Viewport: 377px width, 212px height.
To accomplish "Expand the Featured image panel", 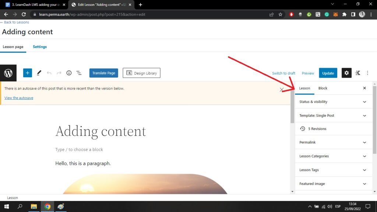I will 334,184.
